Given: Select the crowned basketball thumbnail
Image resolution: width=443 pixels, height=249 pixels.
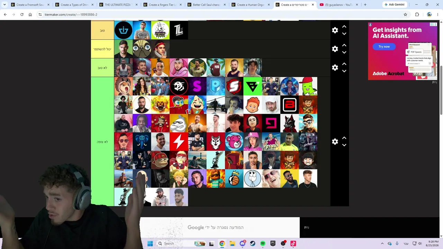Looking at the screenshot, I should point(234,178).
